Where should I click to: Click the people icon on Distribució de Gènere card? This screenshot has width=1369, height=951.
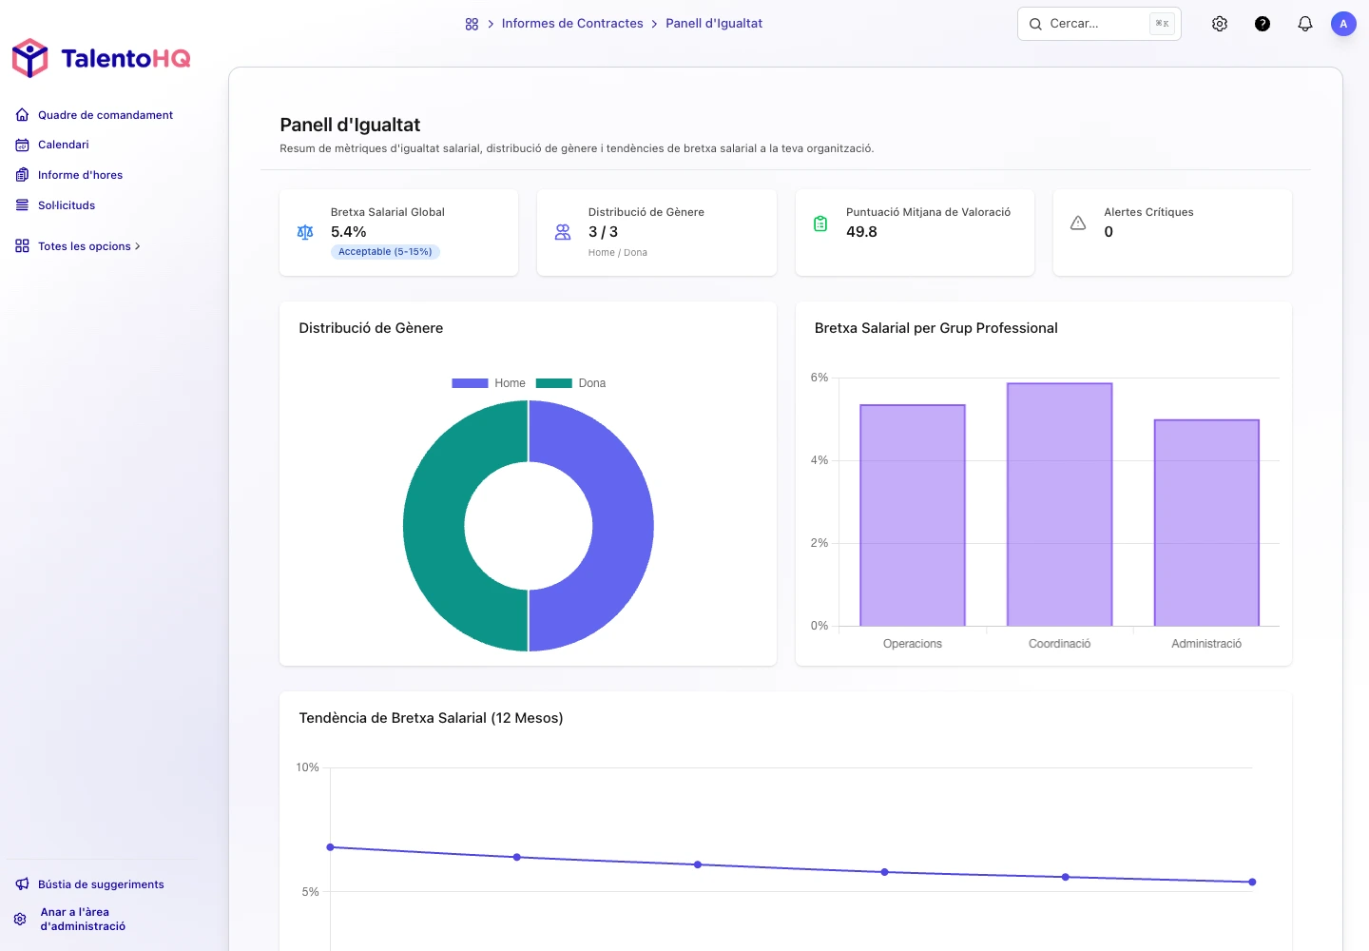point(563,232)
